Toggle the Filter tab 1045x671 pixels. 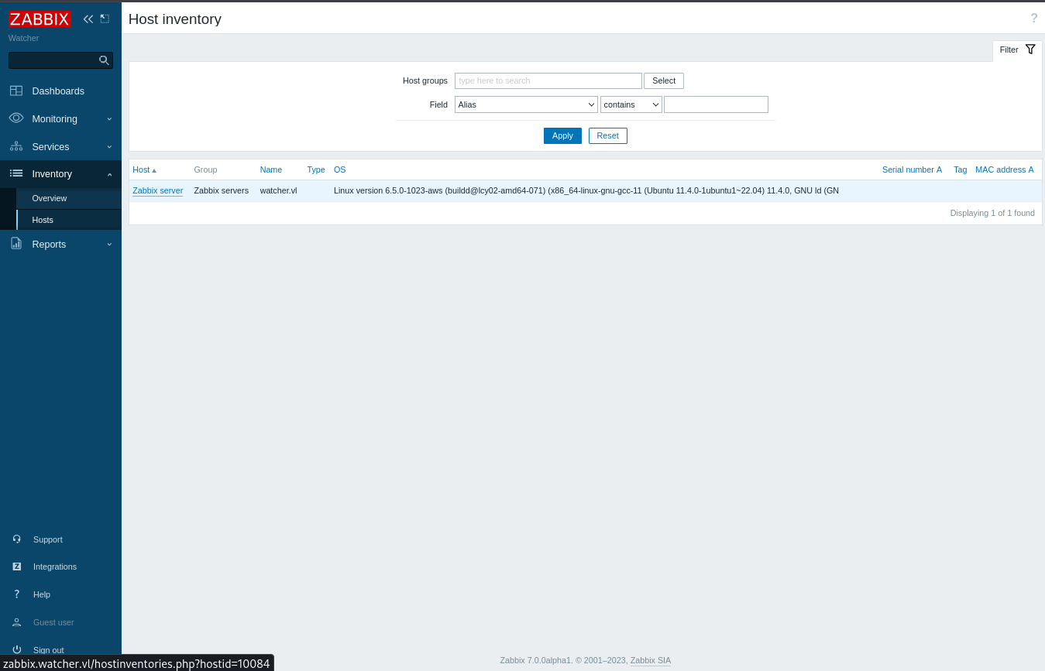click(1017, 50)
